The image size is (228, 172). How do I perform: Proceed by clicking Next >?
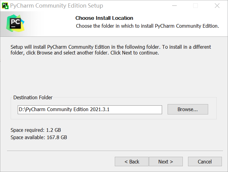coord(165,162)
